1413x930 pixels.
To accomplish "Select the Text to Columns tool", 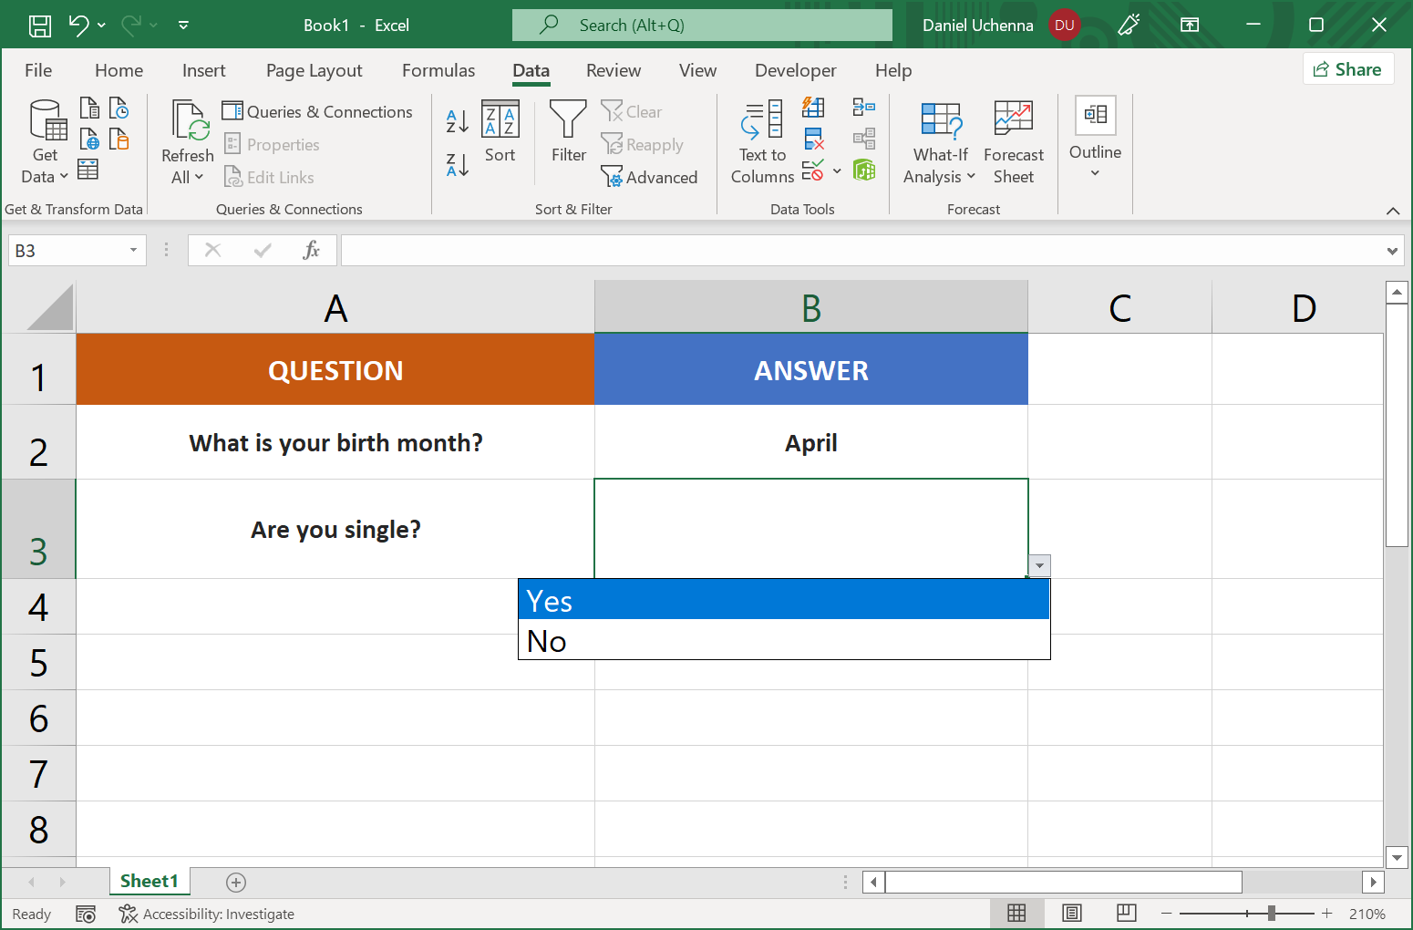I will [x=762, y=141].
